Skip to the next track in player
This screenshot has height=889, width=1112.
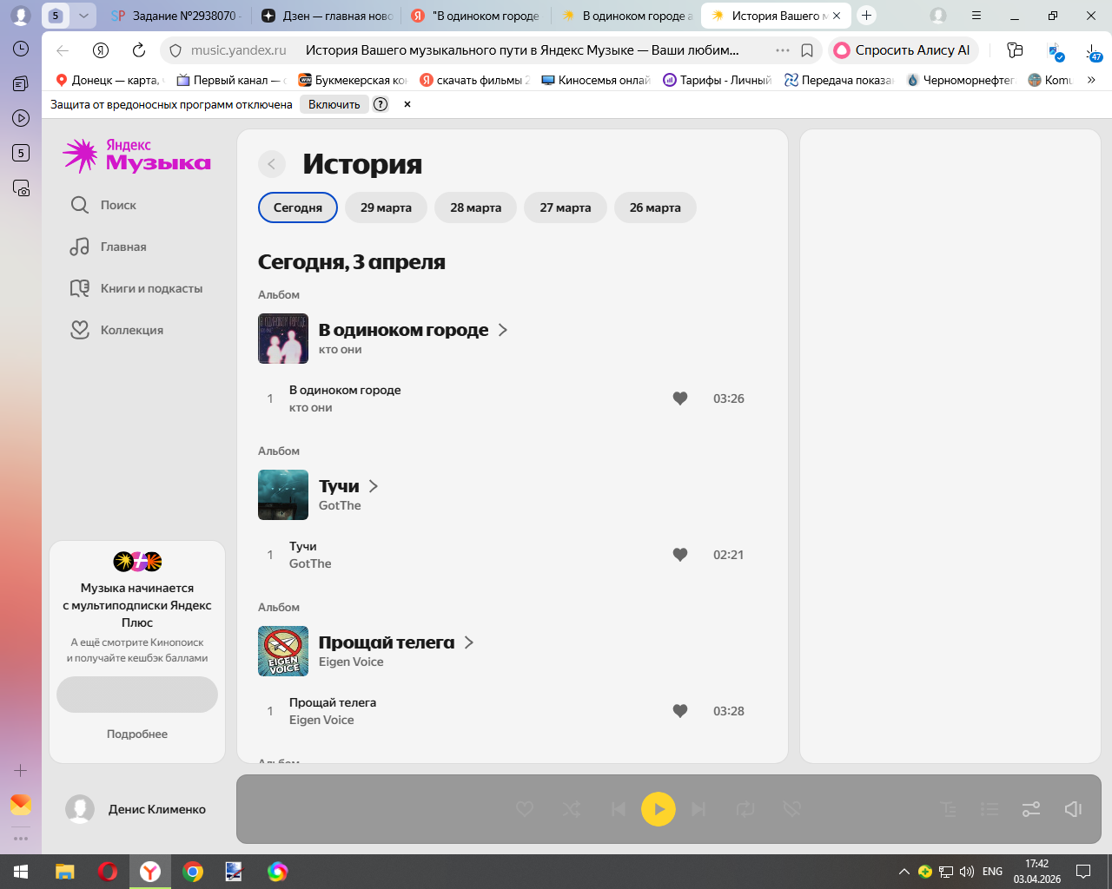(698, 809)
